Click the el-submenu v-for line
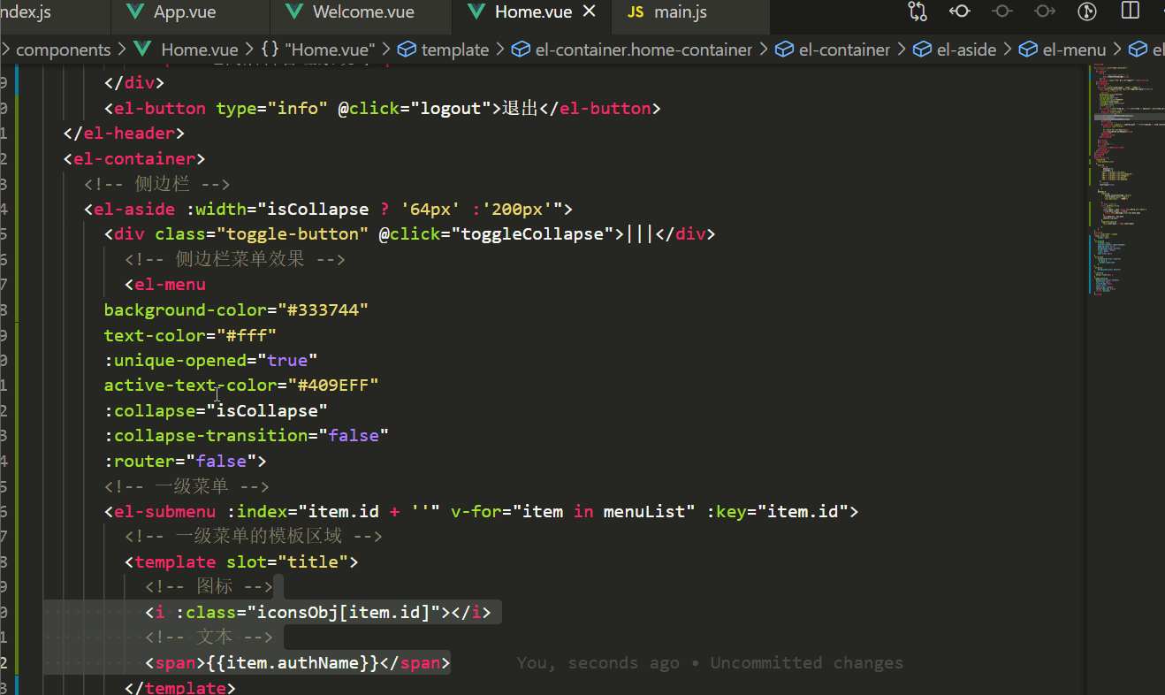 (x=482, y=512)
